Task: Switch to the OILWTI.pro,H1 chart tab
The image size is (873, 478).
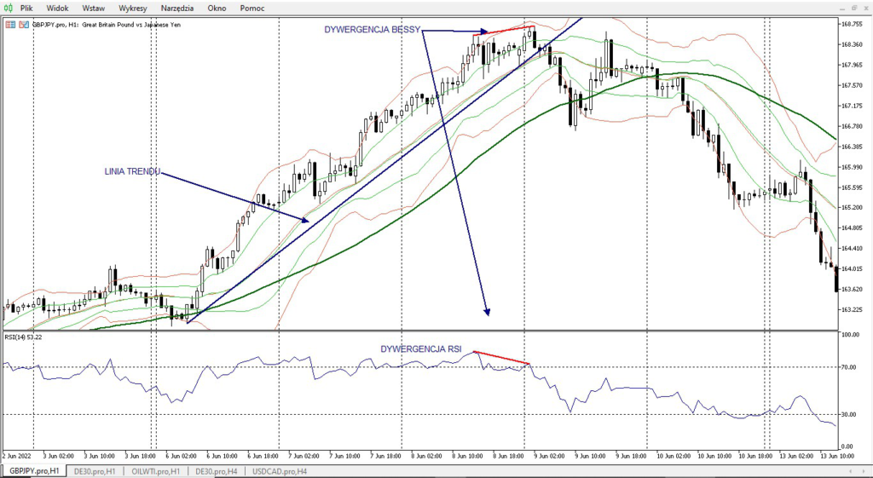Action: point(156,470)
